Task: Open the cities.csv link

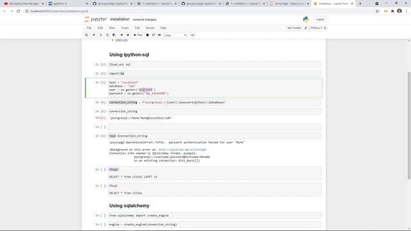Action: (x=121, y=40)
